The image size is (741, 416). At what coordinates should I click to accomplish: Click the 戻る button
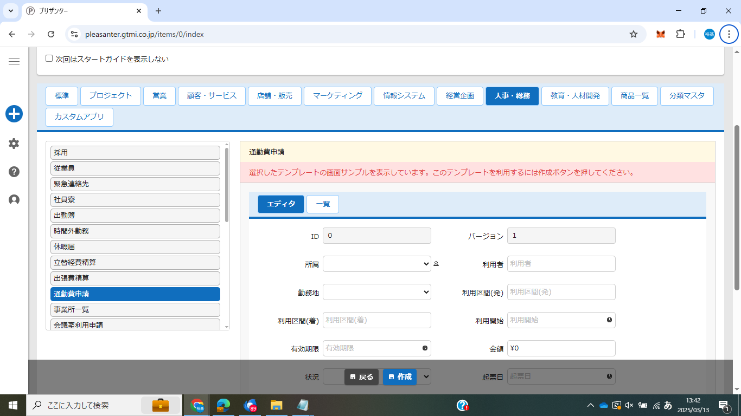click(x=361, y=377)
